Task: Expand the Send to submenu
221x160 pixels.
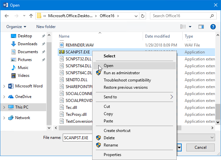Action: click(x=134, y=97)
